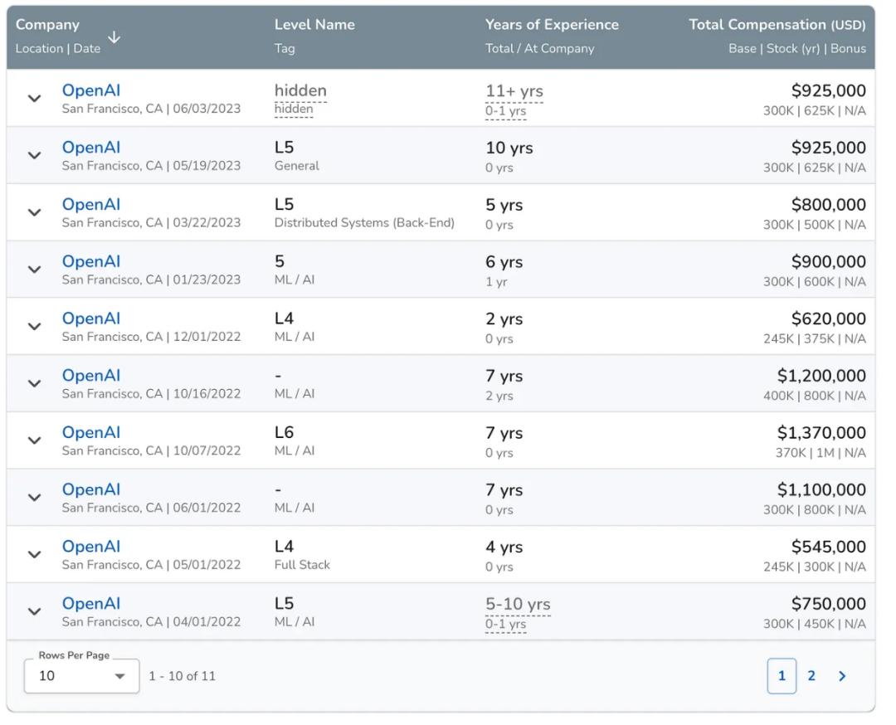The height and width of the screenshot is (725, 896).
Task: Expand the OpenAI row dated 05/01/2022
Action: (34, 555)
